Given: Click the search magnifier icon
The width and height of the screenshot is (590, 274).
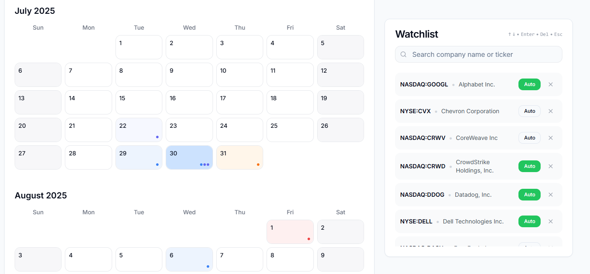Looking at the screenshot, I should point(403,54).
